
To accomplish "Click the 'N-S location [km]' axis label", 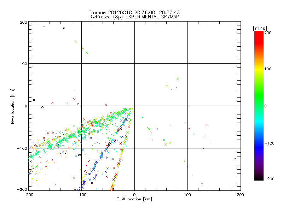I will coord(12,106).
